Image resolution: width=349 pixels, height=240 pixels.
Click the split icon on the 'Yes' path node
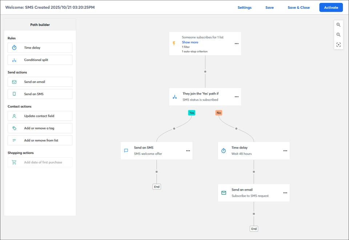point(175,97)
